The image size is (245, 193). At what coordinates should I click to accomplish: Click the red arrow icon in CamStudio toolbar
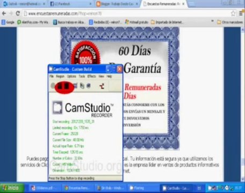coord(102,86)
